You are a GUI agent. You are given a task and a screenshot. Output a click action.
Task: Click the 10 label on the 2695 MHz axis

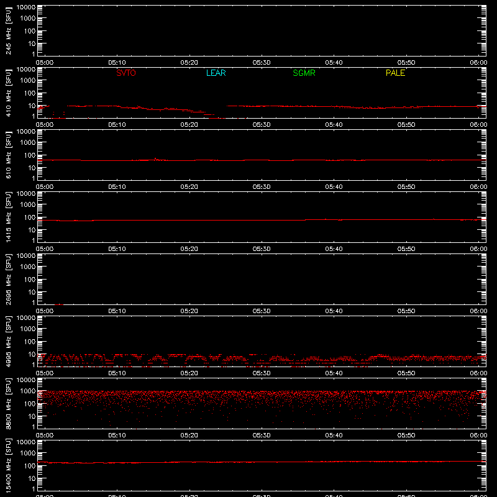pyautogui.click(x=32, y=292)
